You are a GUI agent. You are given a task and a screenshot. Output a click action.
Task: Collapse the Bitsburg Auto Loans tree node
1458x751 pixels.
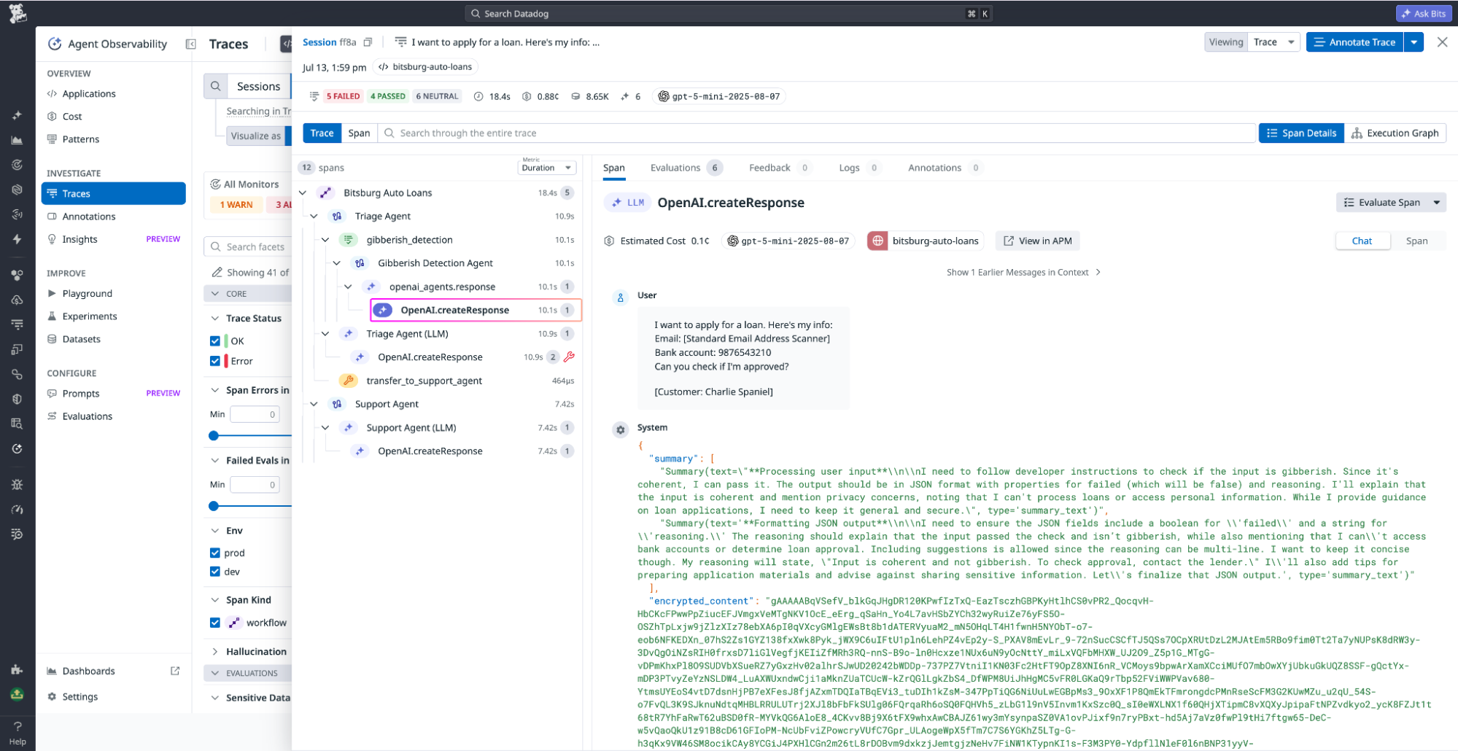click(303, 192)
